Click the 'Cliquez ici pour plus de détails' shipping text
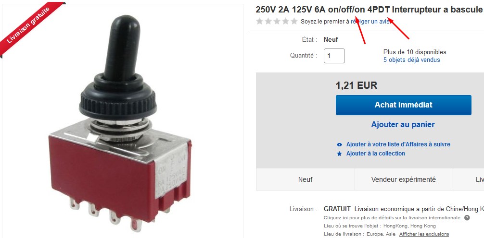484x238 pixels. (x=393, y=218)
